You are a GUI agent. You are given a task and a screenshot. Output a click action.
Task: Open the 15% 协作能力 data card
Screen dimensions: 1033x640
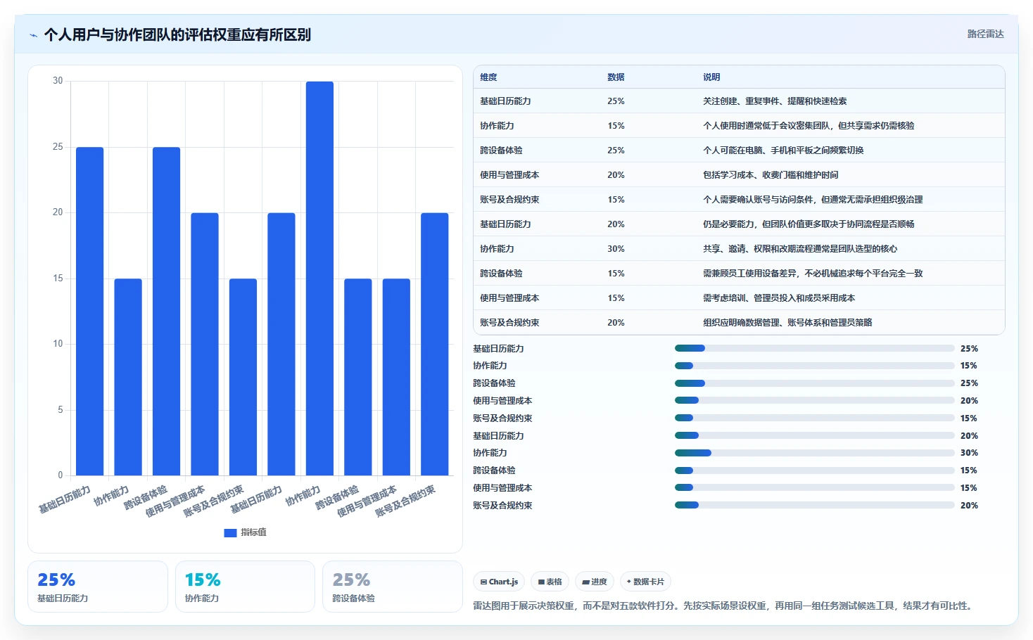245,587
